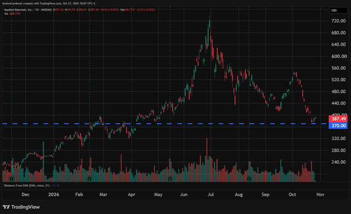Click the 600.00 price axis label
This screenshot has width=351, height=214.
point(339,56)
